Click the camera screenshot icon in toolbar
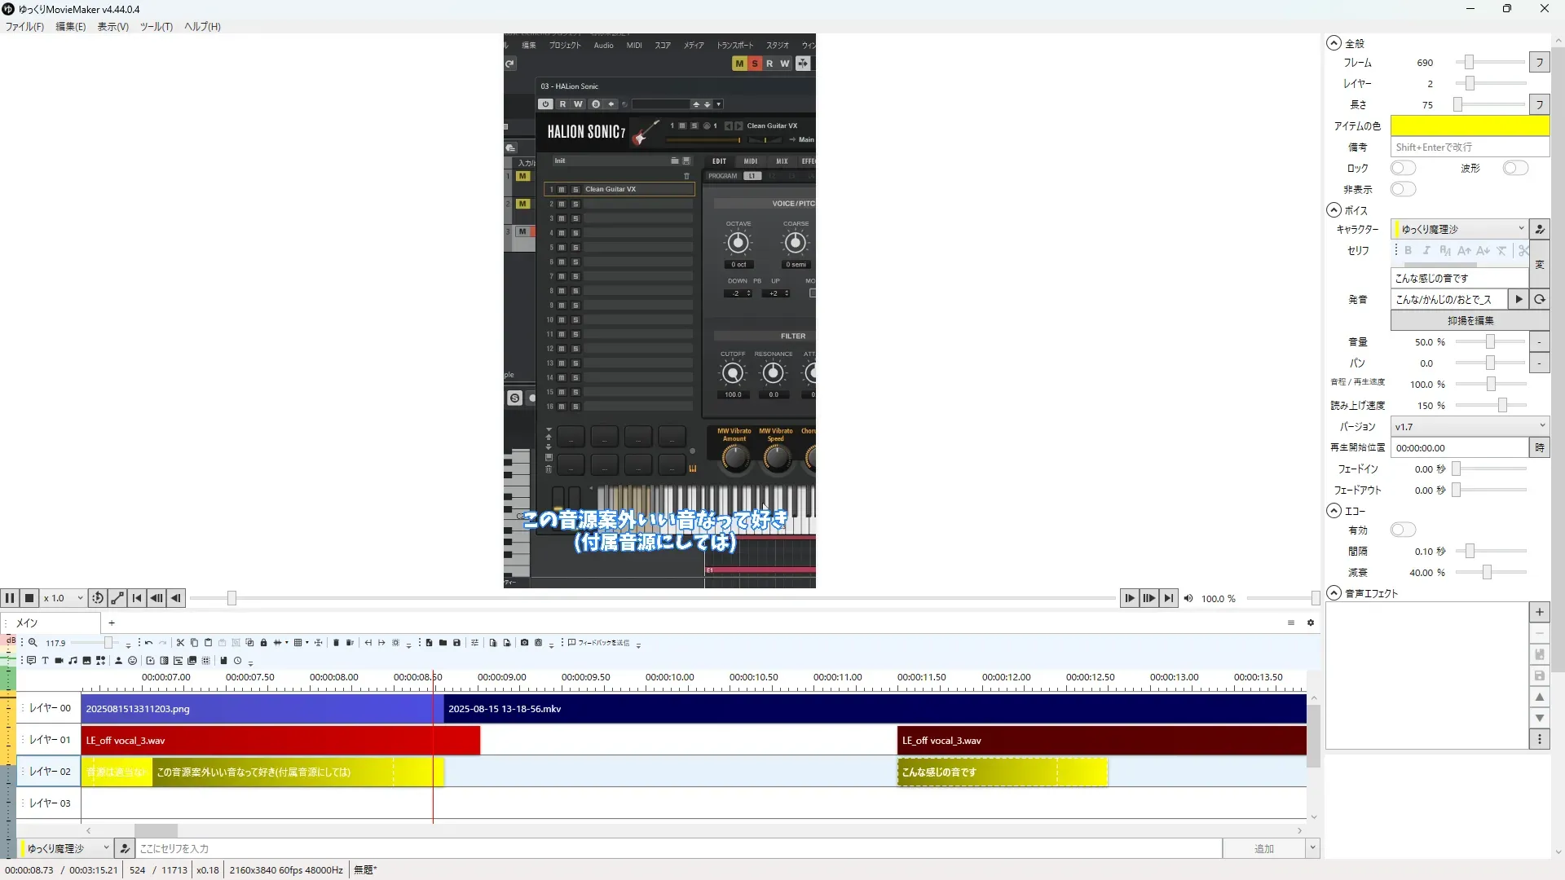 pos(524,643)
